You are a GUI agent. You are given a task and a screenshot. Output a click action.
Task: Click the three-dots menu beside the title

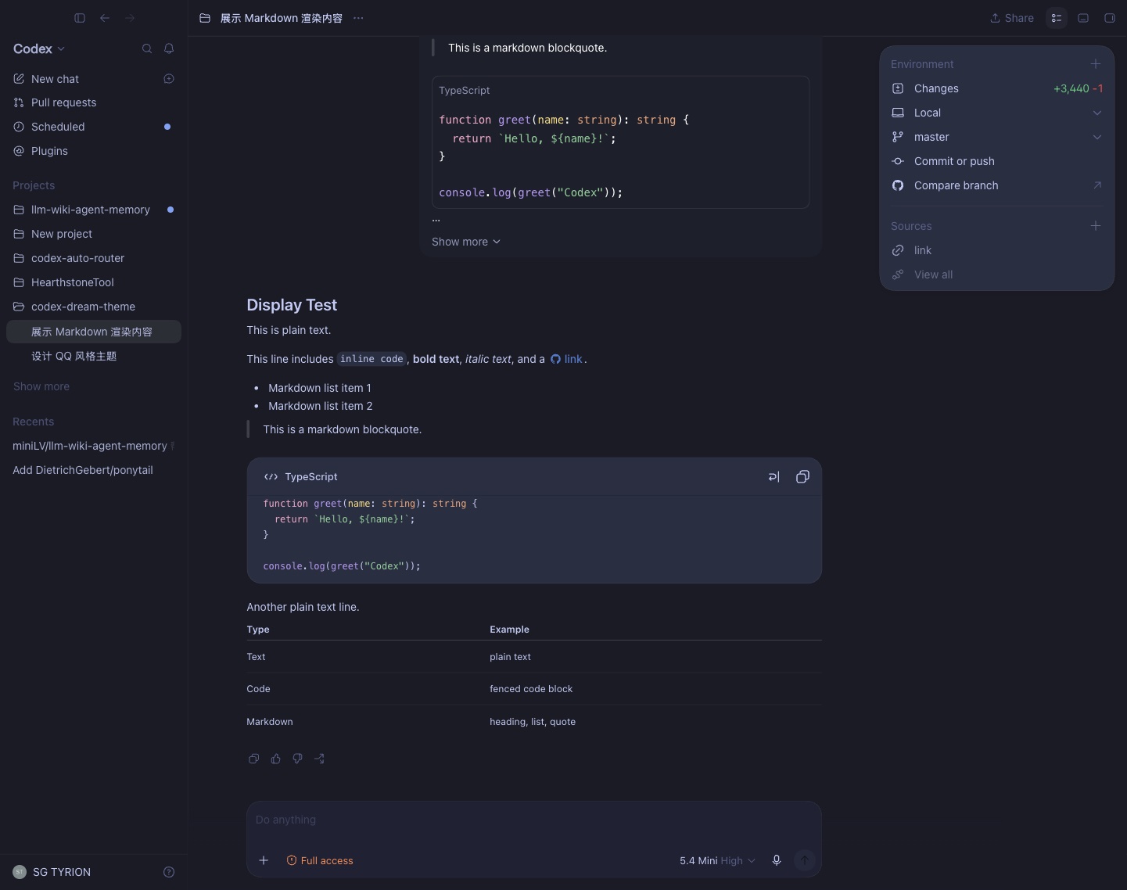(358, 18)
